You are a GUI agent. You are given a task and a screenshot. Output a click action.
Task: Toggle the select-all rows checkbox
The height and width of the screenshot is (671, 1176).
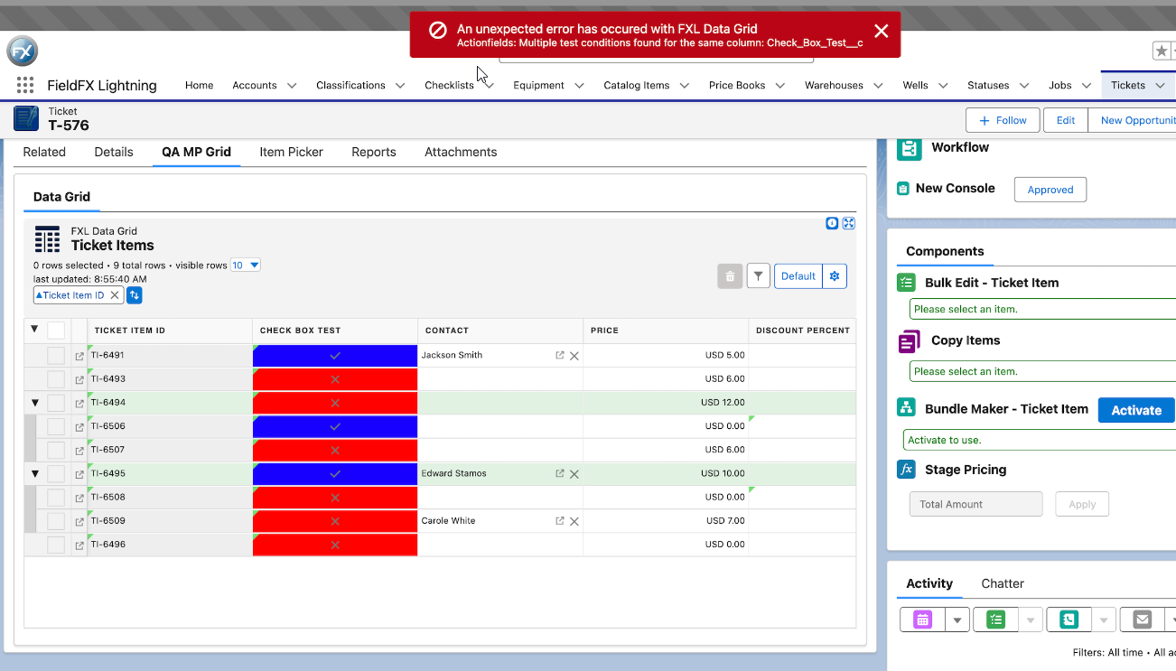[x=56, y=330]
